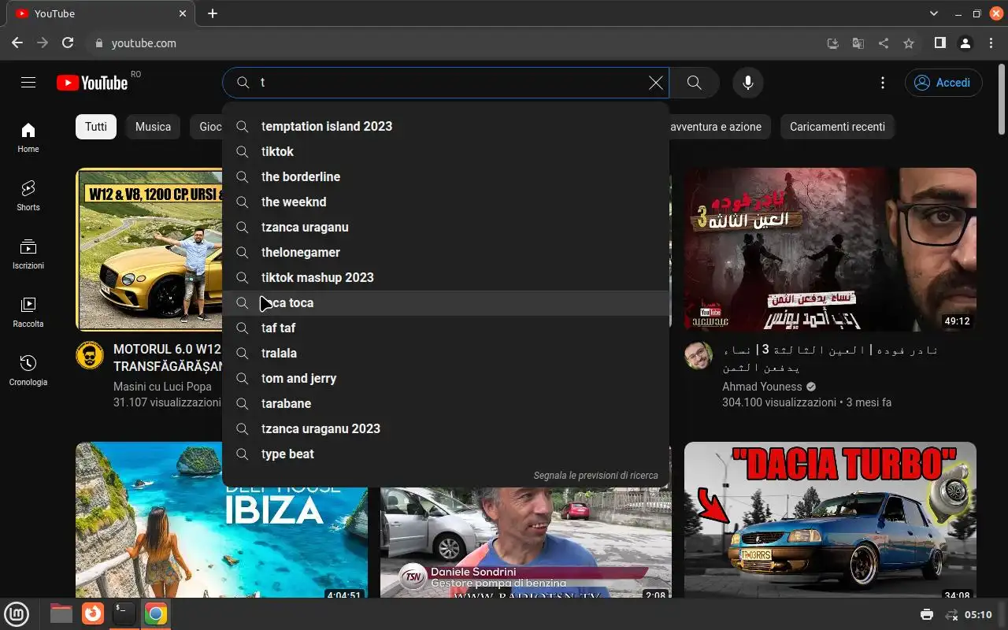Open the Chrome profile icon
This screenshot has width=1008, height=630.
click(x=965, y=43)
